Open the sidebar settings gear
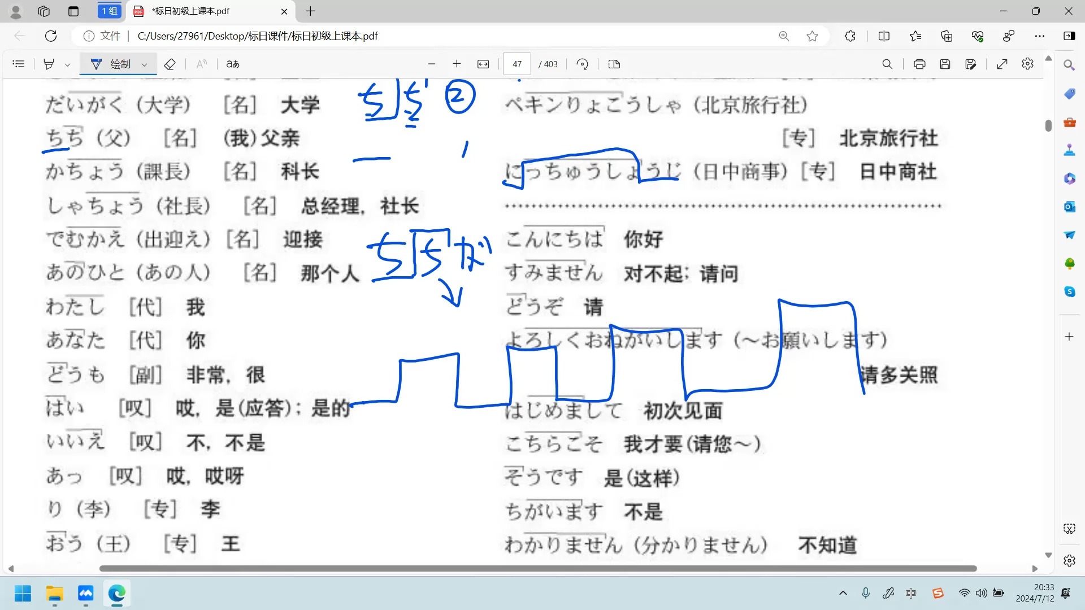1085x610 pixels. (x=1069, y=560)
